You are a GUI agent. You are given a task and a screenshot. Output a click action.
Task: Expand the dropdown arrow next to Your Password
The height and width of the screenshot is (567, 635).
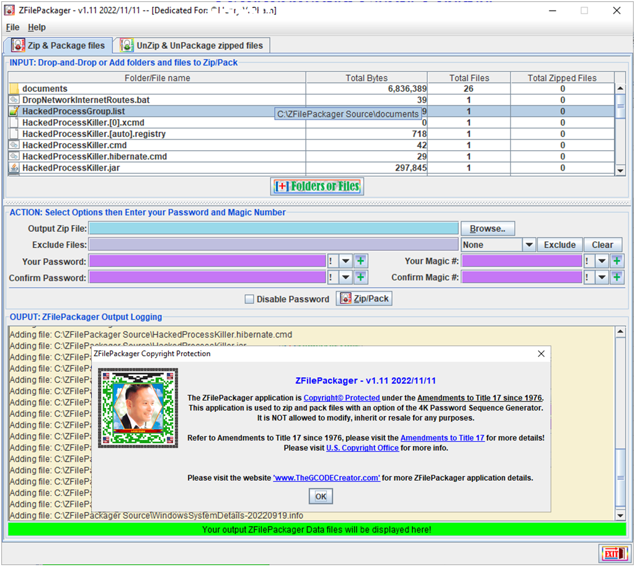point(346,261)
